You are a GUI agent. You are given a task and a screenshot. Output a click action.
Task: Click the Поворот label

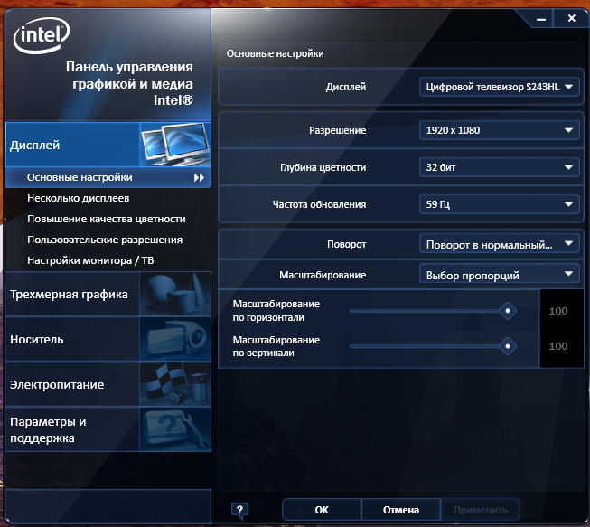tap(347, 244)
